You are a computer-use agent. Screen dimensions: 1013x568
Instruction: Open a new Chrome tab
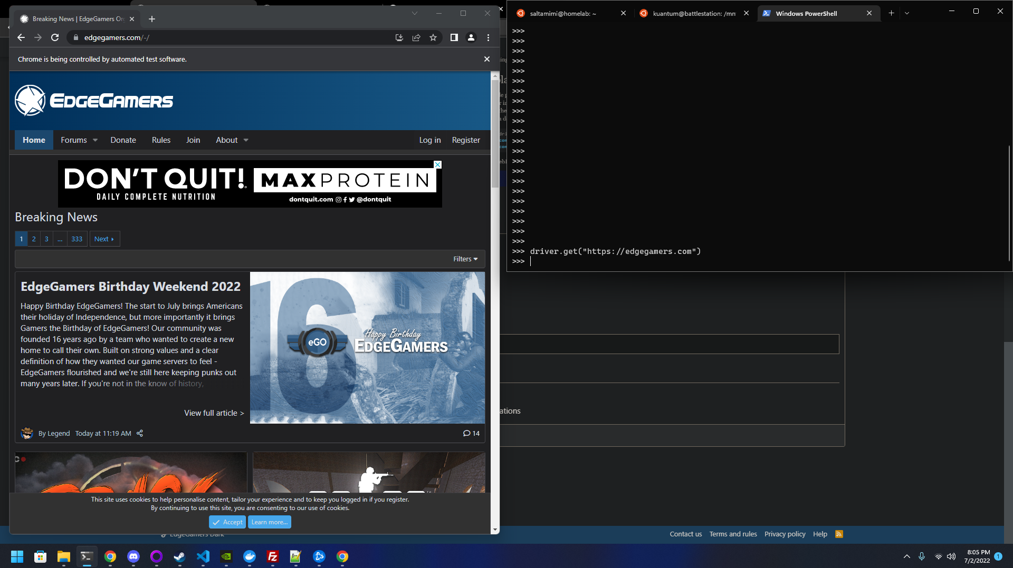152,19
